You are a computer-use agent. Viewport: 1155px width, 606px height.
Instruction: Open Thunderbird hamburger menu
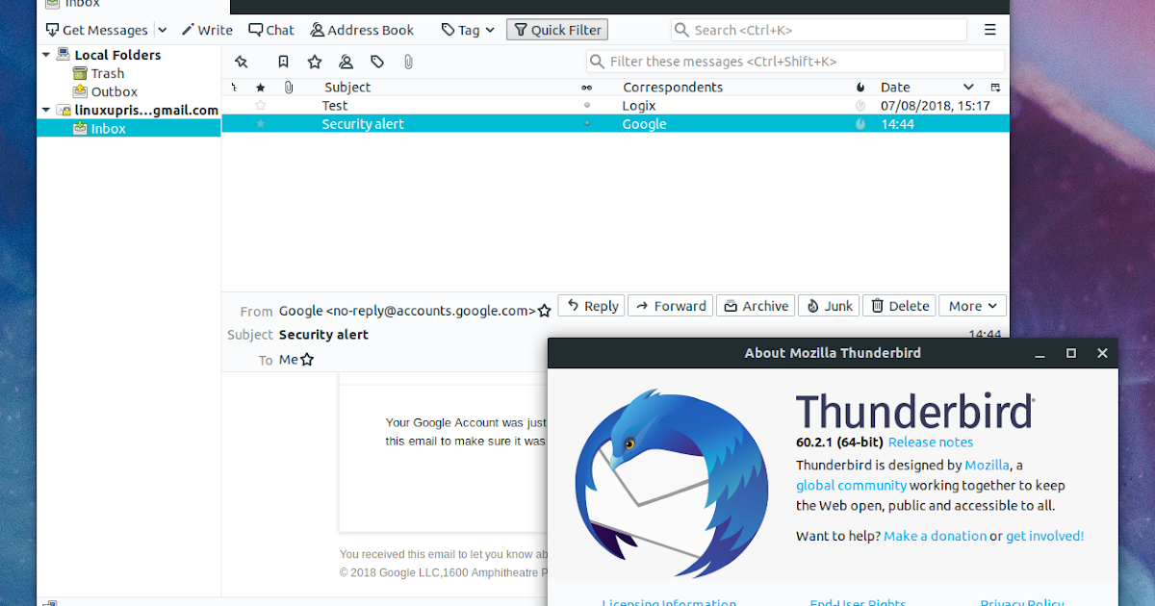[x=990, y=30]
